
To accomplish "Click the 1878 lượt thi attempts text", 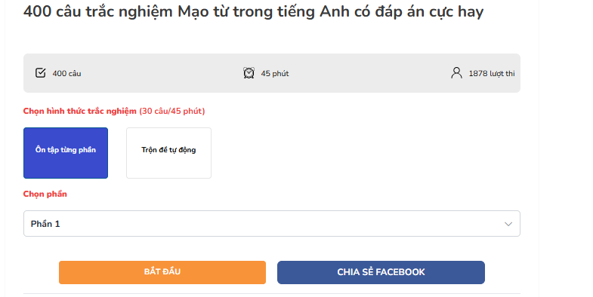I will (492, 74).
